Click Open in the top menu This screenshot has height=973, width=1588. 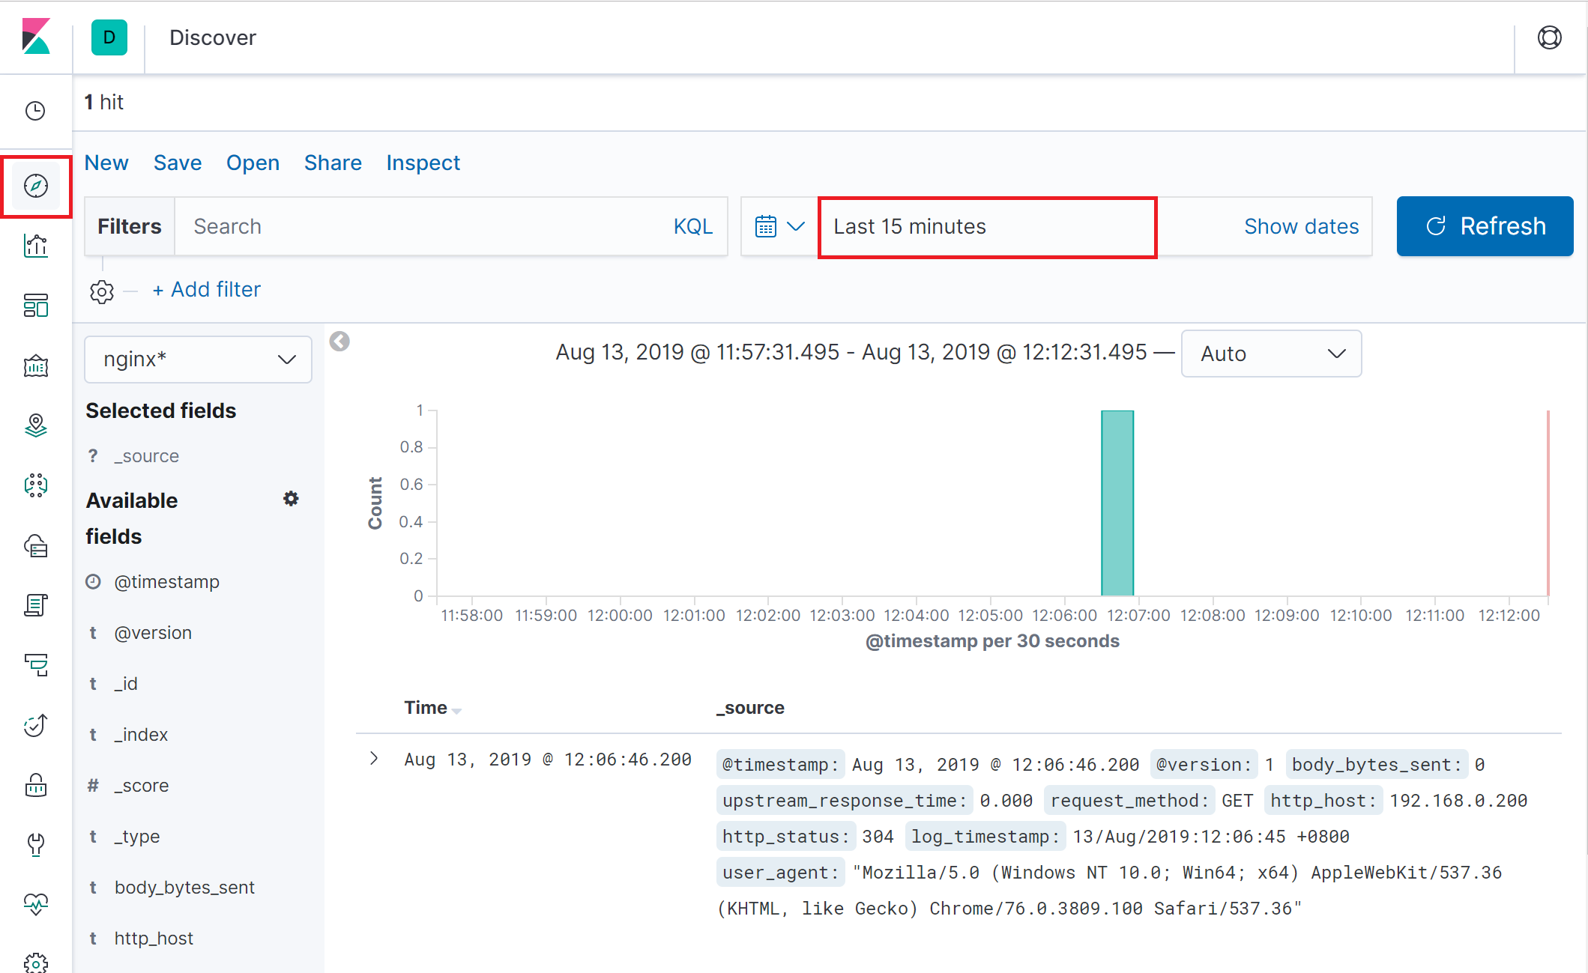click(253, 163)
